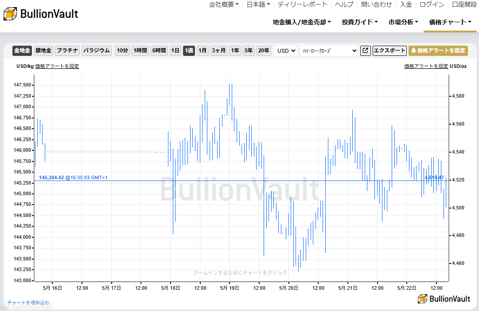
Task: Switch chart range to 1週
Action: 189,51
